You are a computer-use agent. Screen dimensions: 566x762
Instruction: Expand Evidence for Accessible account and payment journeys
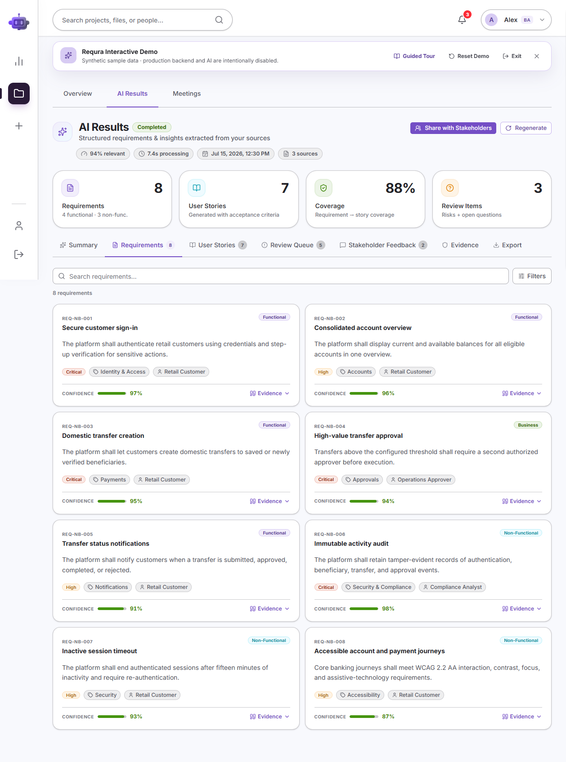point(522,717)
